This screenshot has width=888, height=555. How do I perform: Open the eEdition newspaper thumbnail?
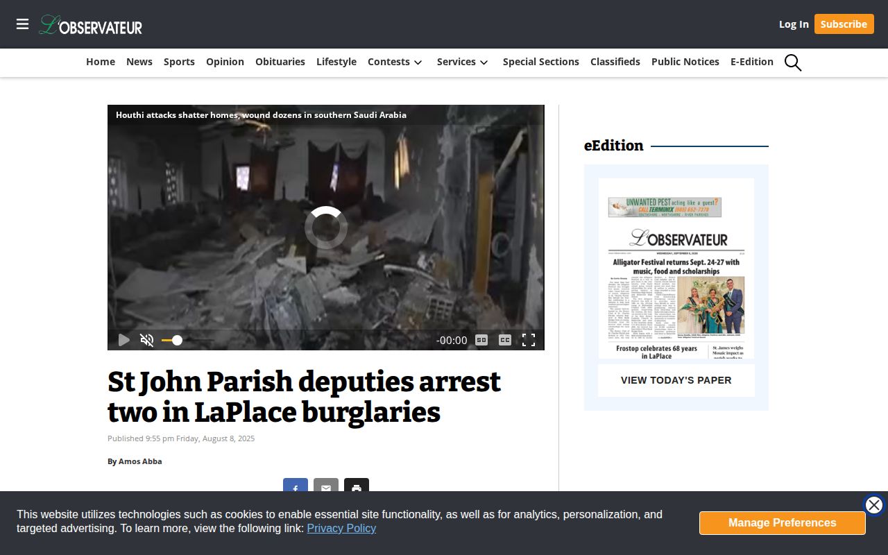click(x=676, y=268)
